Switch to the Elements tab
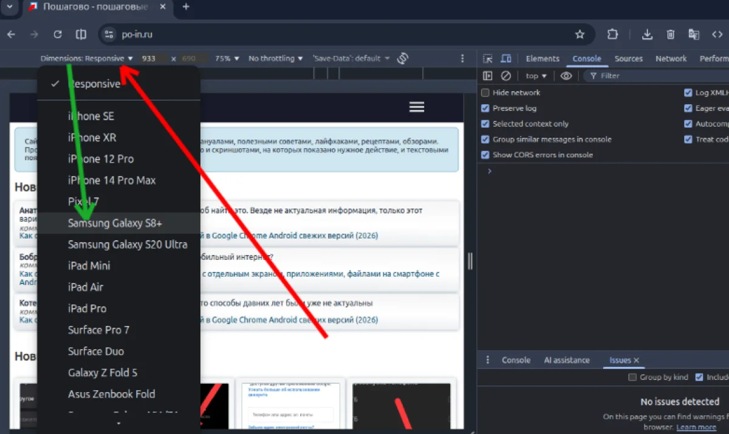The width and height of the screenshot is (729, 434). point(542,59)
